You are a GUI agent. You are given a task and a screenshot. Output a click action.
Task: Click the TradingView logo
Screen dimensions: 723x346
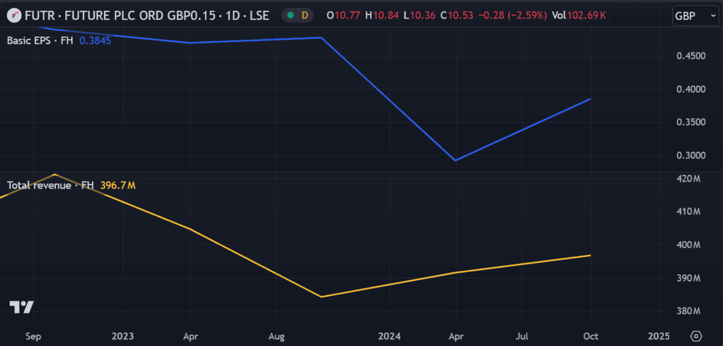click(21, 307)
